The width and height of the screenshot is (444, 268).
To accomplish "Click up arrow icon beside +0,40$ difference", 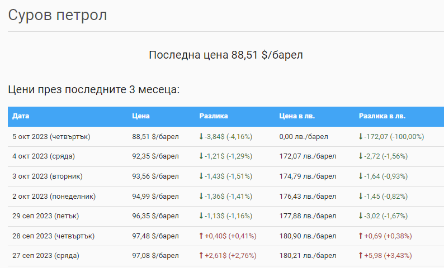I will [201, 236].
